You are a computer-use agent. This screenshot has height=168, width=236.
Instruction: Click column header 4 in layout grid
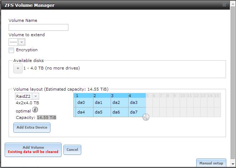tap(137, 96)
